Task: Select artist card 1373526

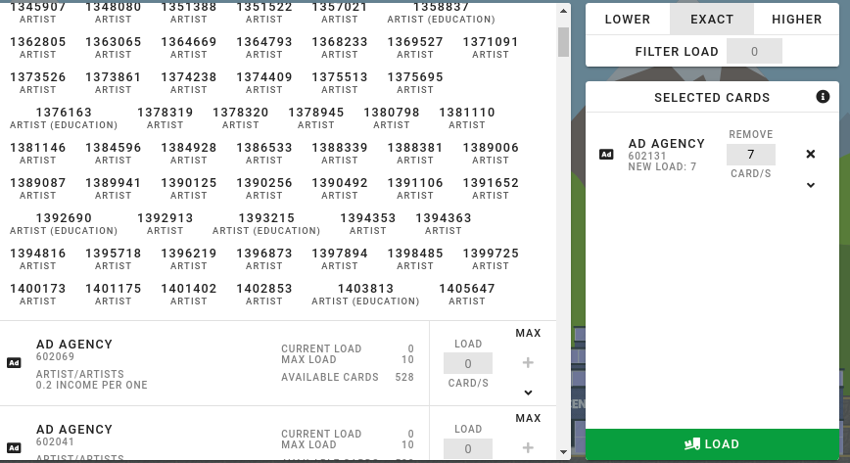Action: [37, 82]
